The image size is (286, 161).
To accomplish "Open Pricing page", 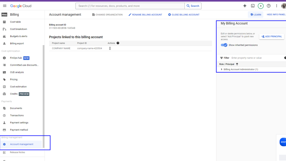I will pyautogui.click(x=14, y=80).
